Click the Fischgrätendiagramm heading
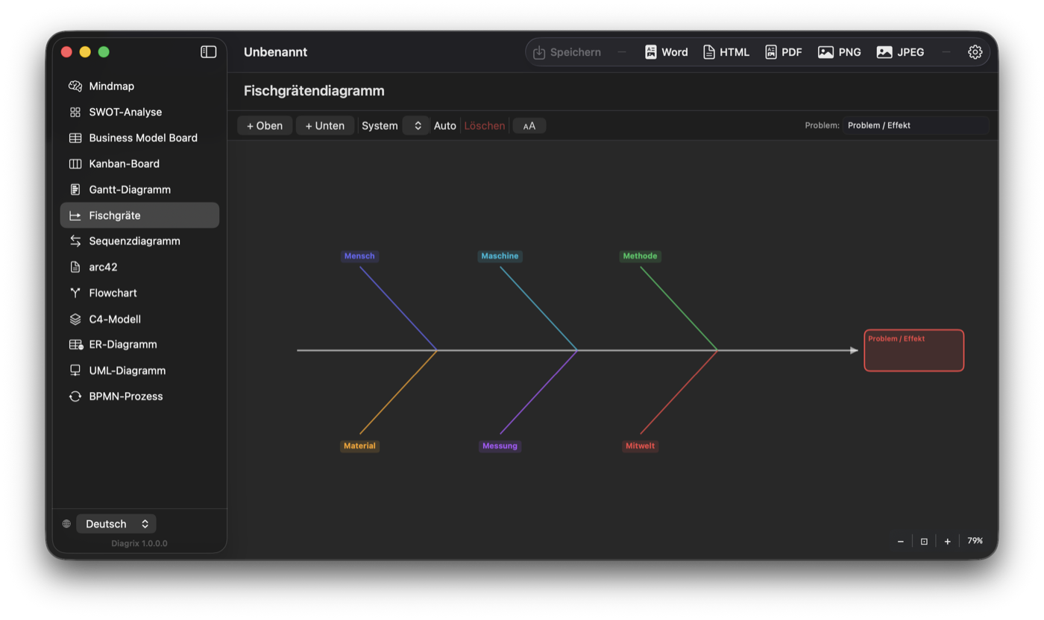Viewport: 1044px width, 620px height. point(314,91)
